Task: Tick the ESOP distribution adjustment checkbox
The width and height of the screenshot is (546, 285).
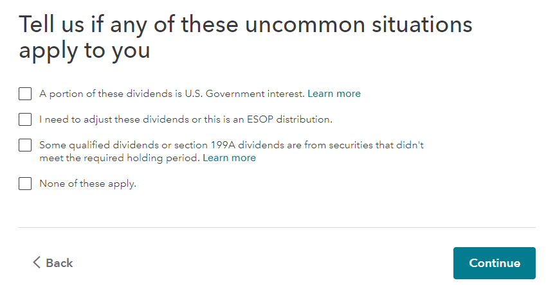Action: [x=25, y=119]
